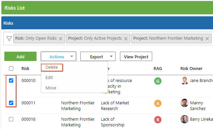
Task: Check the checkbox for risk 000016
Action: click(x=11, y=119)
